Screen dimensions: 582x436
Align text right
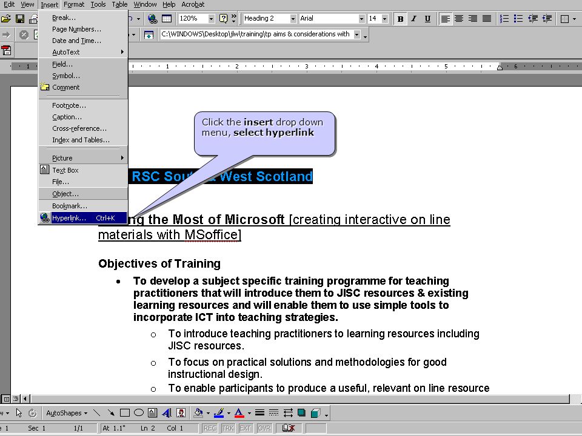coord(473,19)
